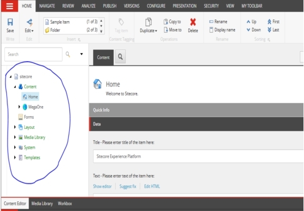
Task: Expand the System node
Action: click(15, 147)
